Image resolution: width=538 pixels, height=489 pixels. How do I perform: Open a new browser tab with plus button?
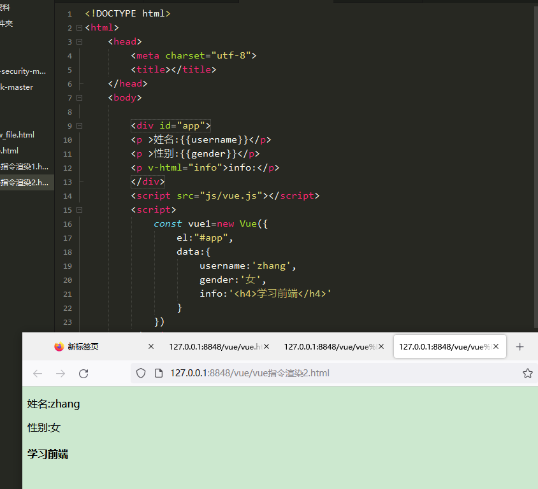520,347
